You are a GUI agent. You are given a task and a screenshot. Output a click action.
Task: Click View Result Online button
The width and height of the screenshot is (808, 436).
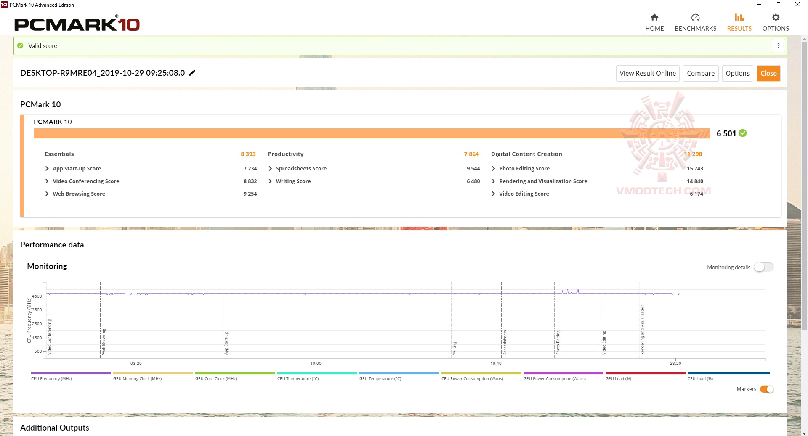point(648,73)
